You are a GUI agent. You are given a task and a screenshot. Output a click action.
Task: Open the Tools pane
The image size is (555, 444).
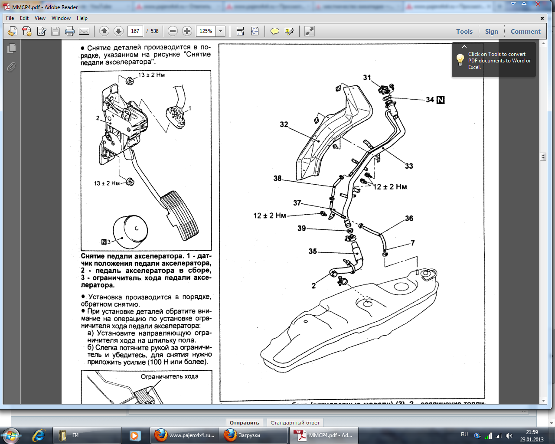pyautogui.click(x=464, y=31)
